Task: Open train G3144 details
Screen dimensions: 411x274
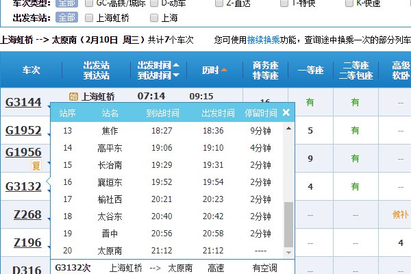Action: [23, 103]
